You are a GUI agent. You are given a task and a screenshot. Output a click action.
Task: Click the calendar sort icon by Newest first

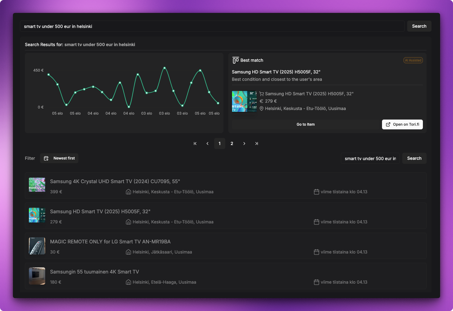pyautogui.click(x=46, y=158)
